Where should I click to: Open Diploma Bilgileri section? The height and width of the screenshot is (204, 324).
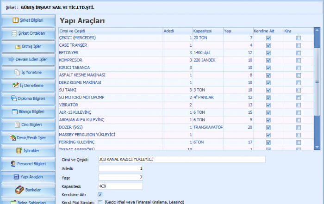[28, 99]
